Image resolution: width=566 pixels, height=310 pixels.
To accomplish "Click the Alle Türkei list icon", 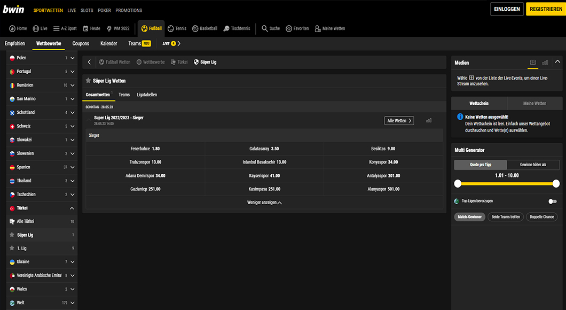I will pos(12,221).
